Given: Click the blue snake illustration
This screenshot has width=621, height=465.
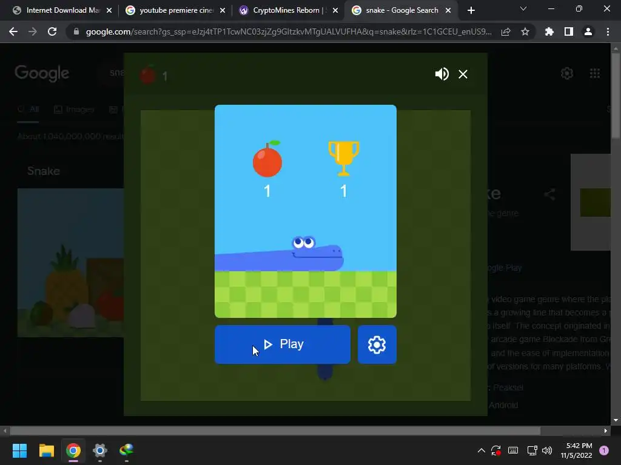Looking at the screenshot, I should coord(279,254).
